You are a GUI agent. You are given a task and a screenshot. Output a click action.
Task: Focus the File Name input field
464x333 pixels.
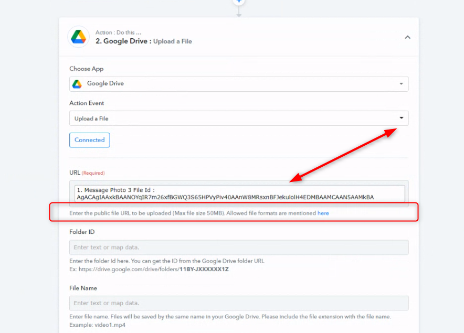tap(239, 303)
